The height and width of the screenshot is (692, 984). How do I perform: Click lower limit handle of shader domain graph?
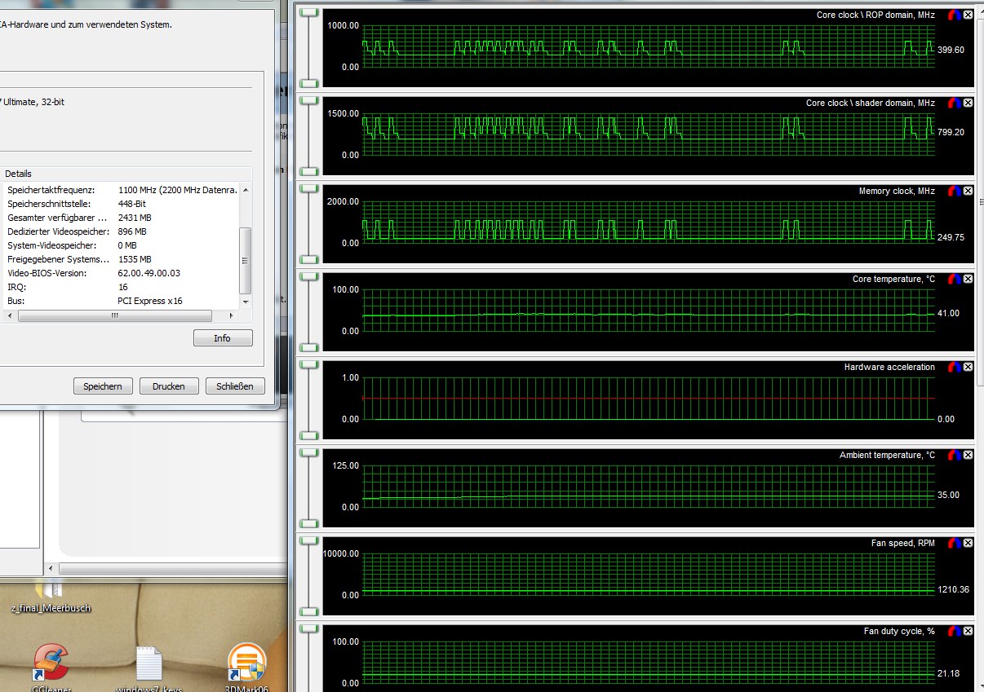tap(308, 171)
